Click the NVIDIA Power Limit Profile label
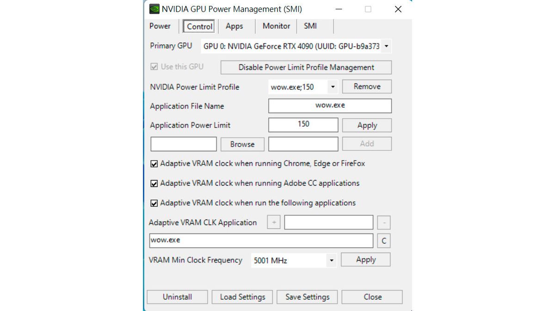555x311 pixels. click(195, 87)
